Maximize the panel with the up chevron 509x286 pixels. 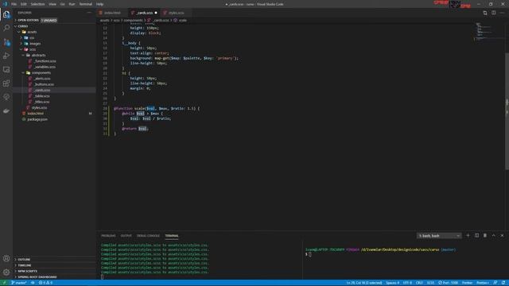pyautogui.click(x=493, y=235)
